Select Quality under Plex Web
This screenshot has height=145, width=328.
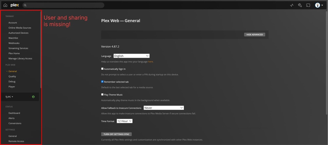12,77
